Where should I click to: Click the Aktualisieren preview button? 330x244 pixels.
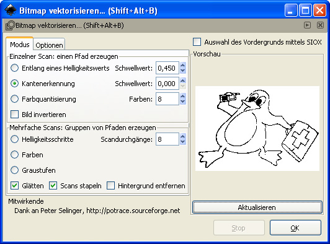click(x=257, y=207)
